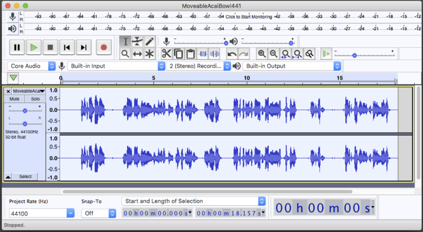This screenshot has width=423, height=232.
Task: Solo the MoveableAcai track
Action: 35,99
